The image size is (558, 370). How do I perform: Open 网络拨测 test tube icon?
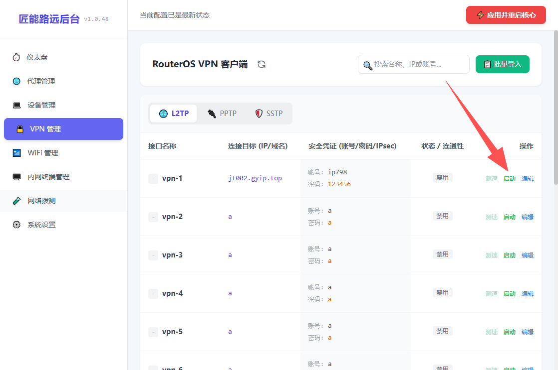pos(16,201)
